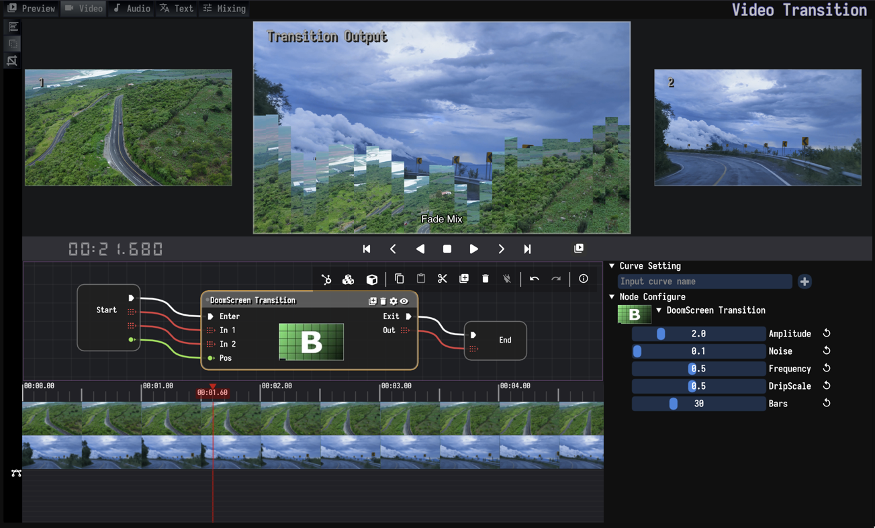Click the 00:03.00 timeline ruler mark
875x528 pixels.
396,386
